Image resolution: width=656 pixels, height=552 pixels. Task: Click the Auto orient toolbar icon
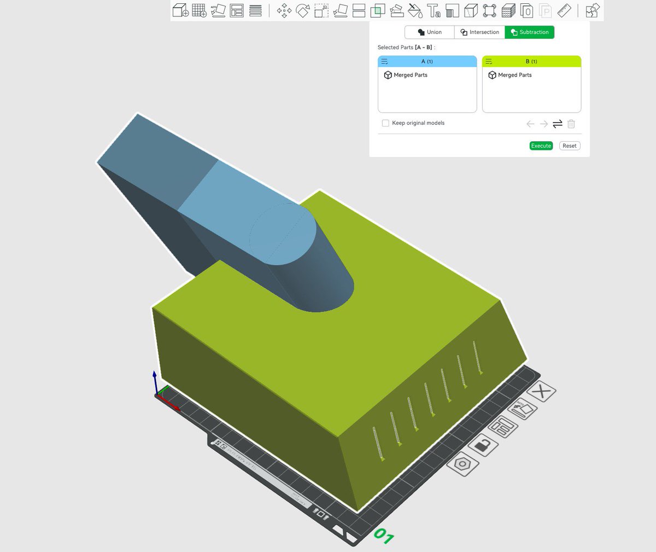coord(218,10)
